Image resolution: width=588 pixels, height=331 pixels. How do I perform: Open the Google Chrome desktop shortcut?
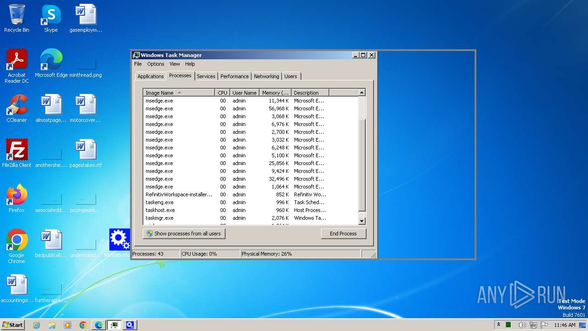click(x=17, y=246)
